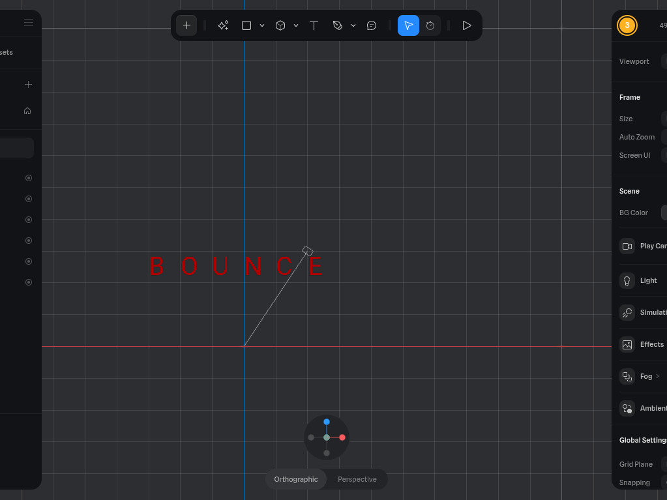This screenshot has width=667, height=500.
Task: Toggle visibility of the bottommost layer
Action: click(x=29, y=282)
